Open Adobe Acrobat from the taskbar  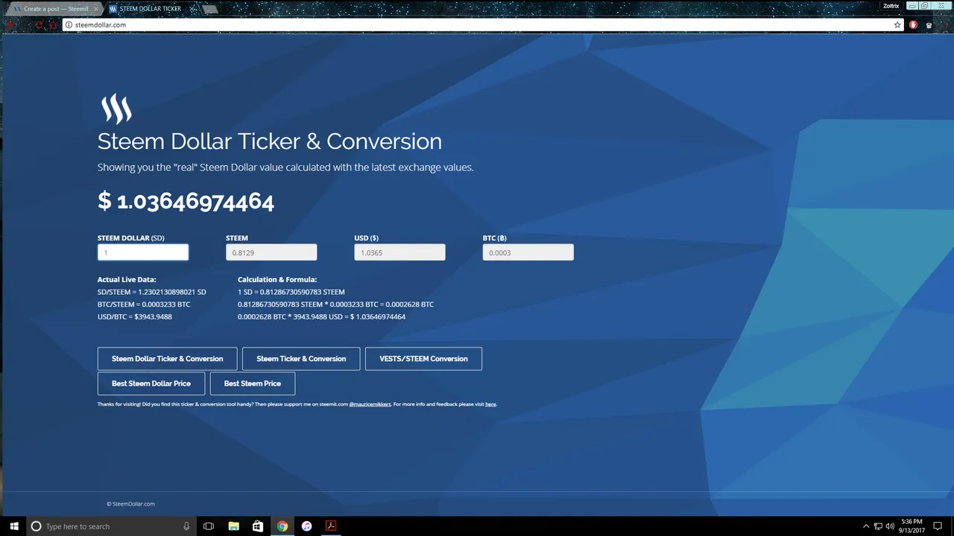click(x=331, y=526)
